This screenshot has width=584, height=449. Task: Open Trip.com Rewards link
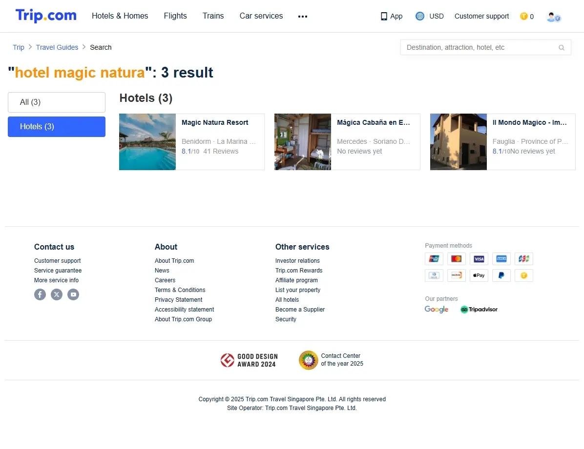(299, 271)
